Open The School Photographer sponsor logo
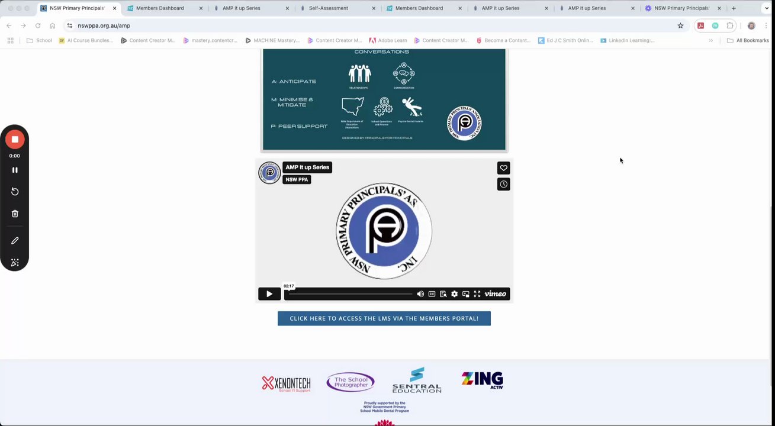 pos(350,382)
